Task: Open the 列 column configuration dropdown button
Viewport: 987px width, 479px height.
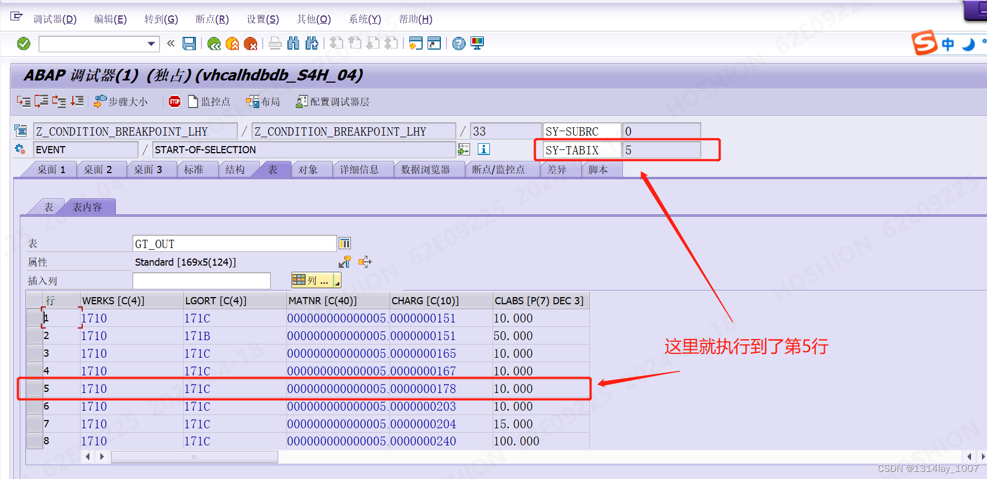Action: coord(316,281)
